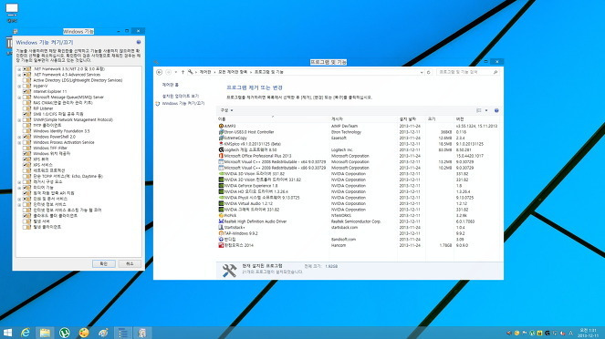
Task: Select the Logitech gaming software icon
Action: pyautogui.click(x=221, y=149)
